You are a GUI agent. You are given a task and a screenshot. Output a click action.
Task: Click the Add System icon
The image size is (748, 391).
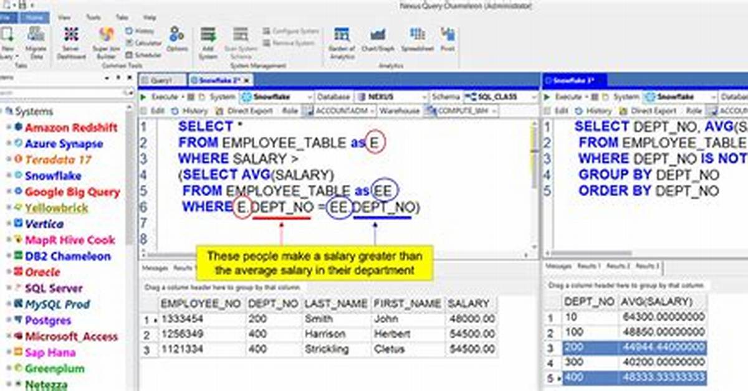coord(208,42)
